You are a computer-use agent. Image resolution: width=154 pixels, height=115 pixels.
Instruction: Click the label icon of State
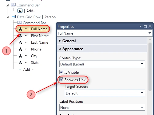[20, 63]
